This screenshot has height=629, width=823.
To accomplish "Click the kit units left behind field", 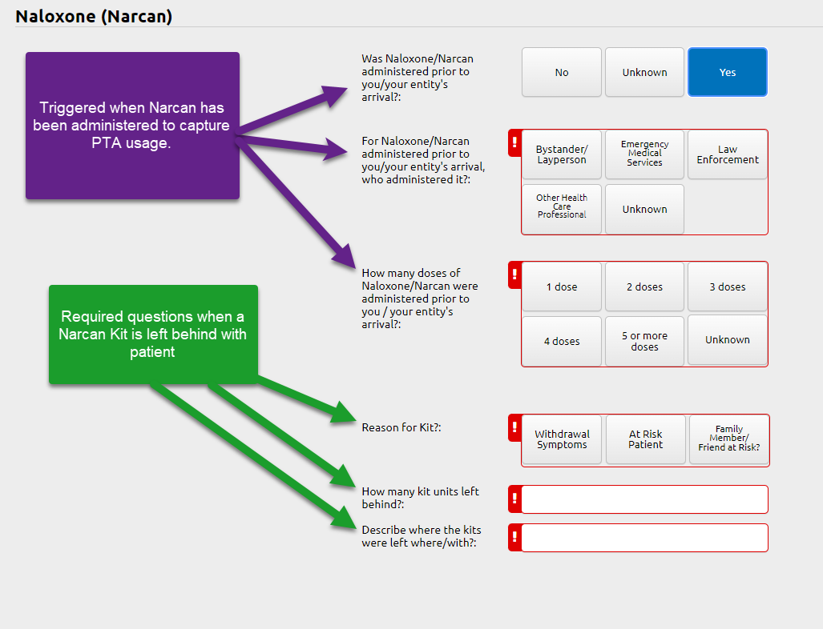I will [x=644, y=499].
